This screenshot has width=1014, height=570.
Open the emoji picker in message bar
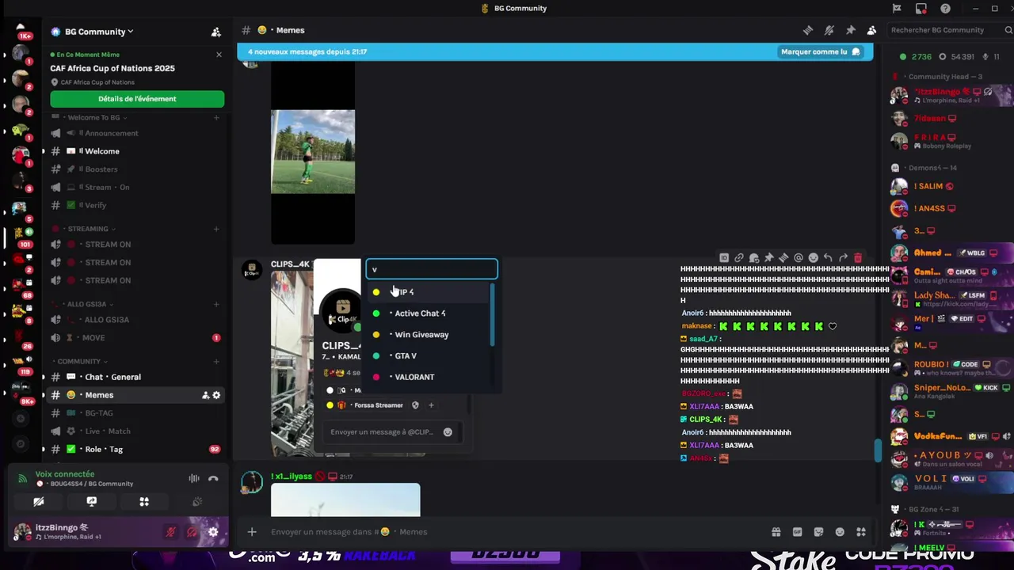[840, 532]
